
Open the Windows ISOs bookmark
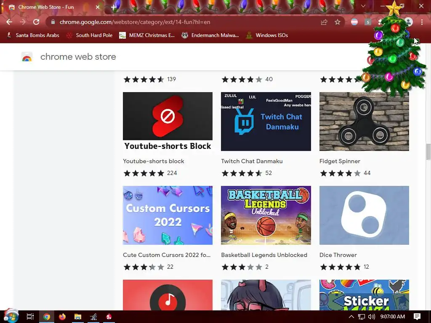(267, 35)
